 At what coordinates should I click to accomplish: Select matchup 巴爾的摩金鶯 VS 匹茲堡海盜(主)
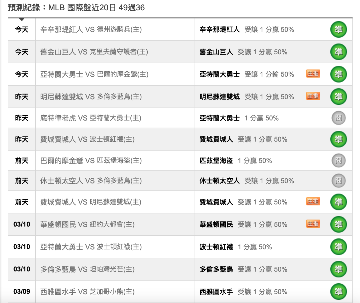point(91,160)
